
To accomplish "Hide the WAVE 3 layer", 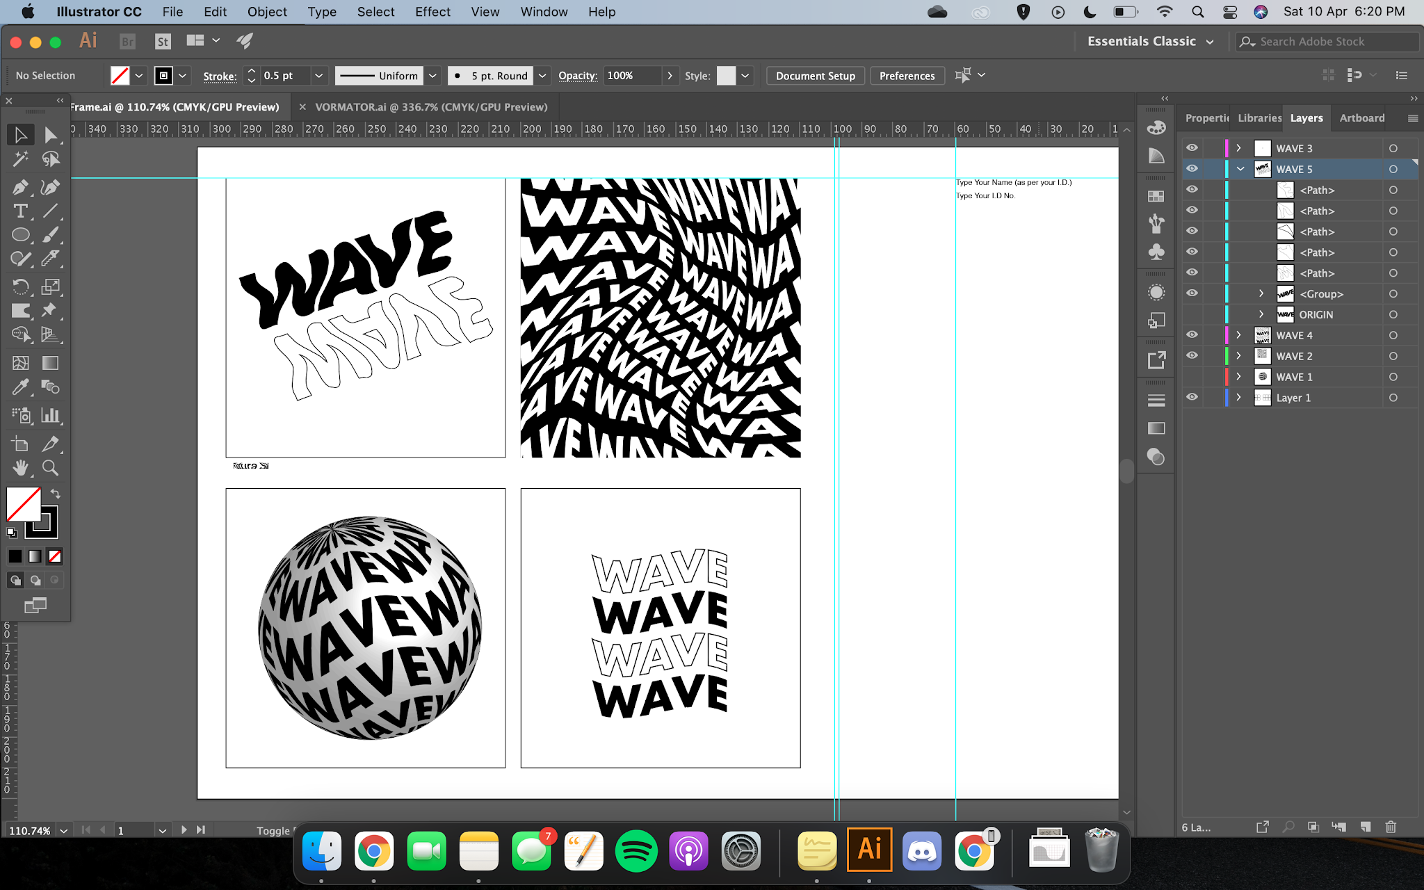I will pos(1192,148).
